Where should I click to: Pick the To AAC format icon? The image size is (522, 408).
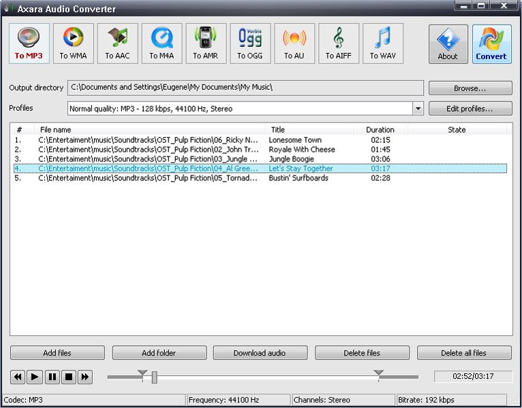pyautogui.click(x=117, y=44)
